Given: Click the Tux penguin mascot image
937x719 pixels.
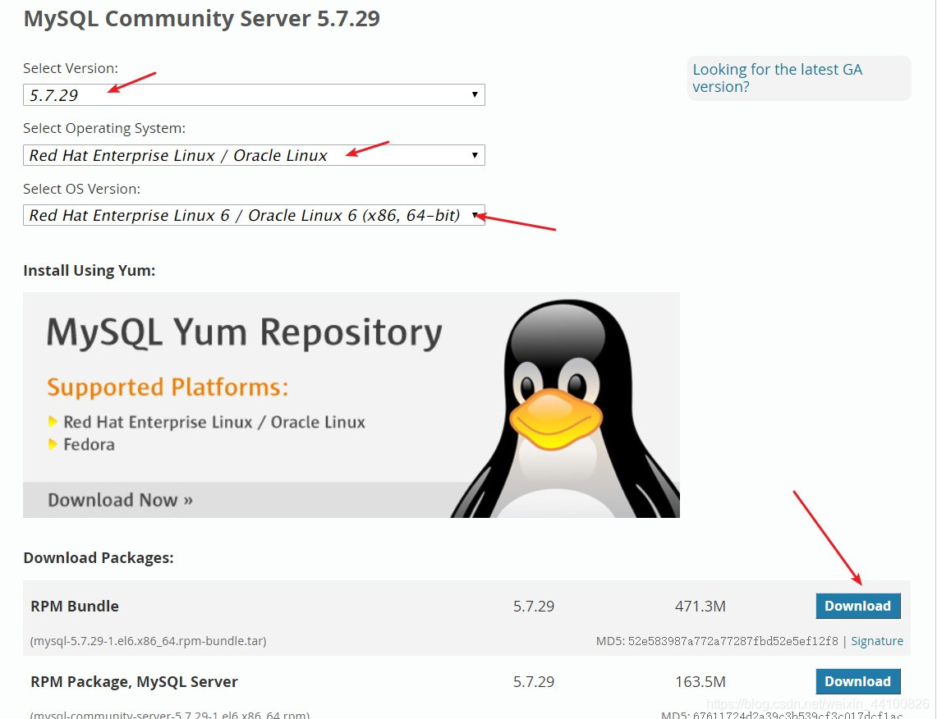Looking at the screenshot, I should [565, 409].
